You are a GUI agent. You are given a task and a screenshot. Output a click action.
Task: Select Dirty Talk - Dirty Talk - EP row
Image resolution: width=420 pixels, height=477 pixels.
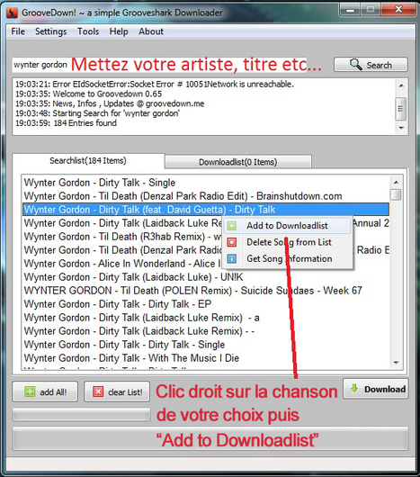click(206, 304)
